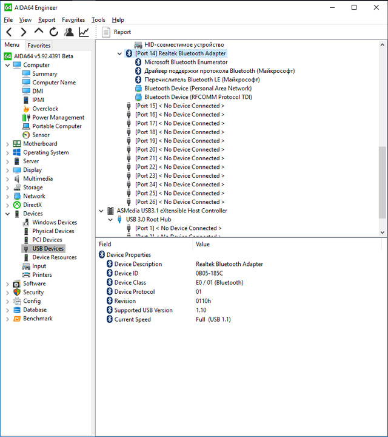Click the Printers icon in Devices
This screenshot has height=437, width=388.
click(x=26, y=275)
